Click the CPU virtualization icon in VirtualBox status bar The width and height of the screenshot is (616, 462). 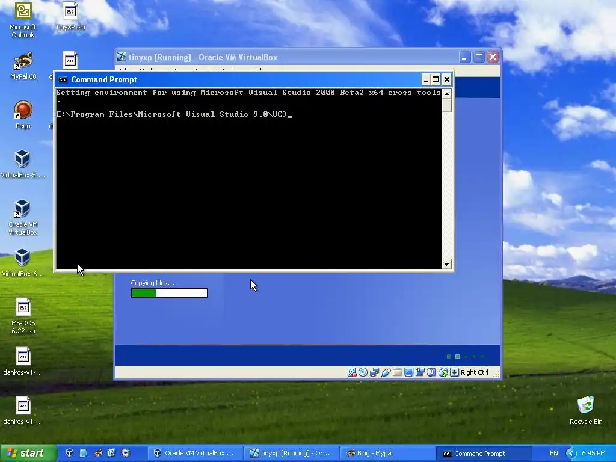432,372
